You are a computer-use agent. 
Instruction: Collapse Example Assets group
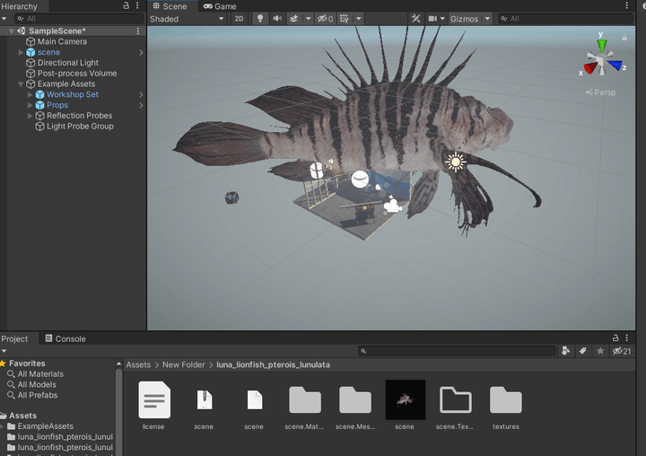(21, 84)
